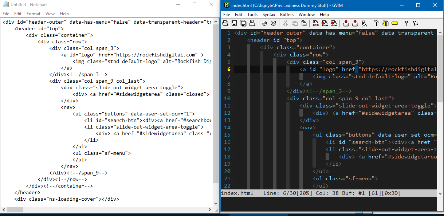Click line number 1 in GVIM gutter
444x216 pixels.
(229, 33)
